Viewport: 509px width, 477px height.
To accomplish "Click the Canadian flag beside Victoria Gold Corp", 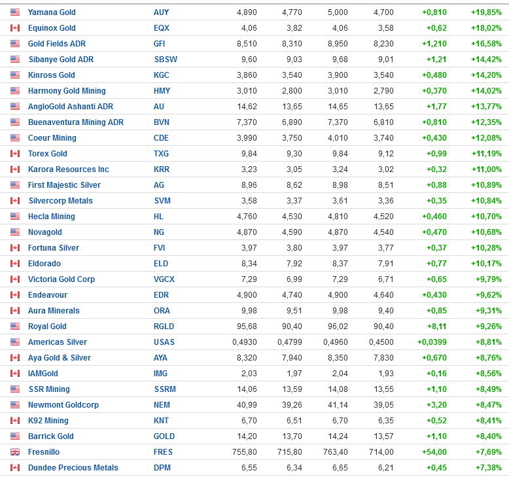I will pyautogui.click(x=15, y=279).
